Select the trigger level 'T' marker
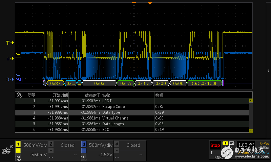Viewport: 271px width, 162px height. pos(9,43)
